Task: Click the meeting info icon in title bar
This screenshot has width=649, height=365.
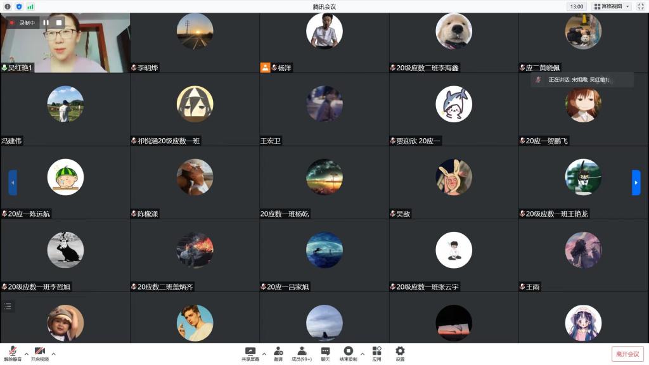Action: 8,6
